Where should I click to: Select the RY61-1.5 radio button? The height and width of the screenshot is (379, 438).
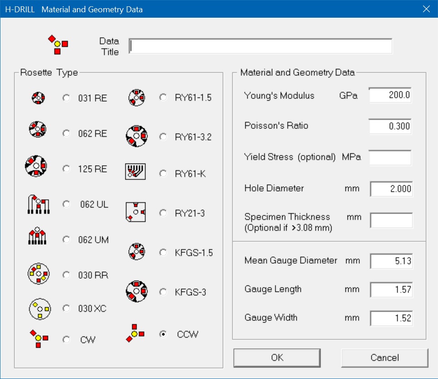pyautogui.click(x=163, y=98)
